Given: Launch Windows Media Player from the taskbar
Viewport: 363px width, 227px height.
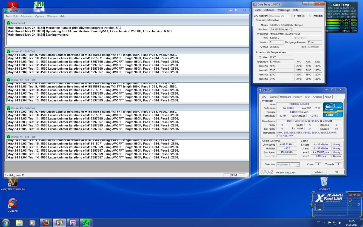Looking at the screenshot, I should 32,223.
